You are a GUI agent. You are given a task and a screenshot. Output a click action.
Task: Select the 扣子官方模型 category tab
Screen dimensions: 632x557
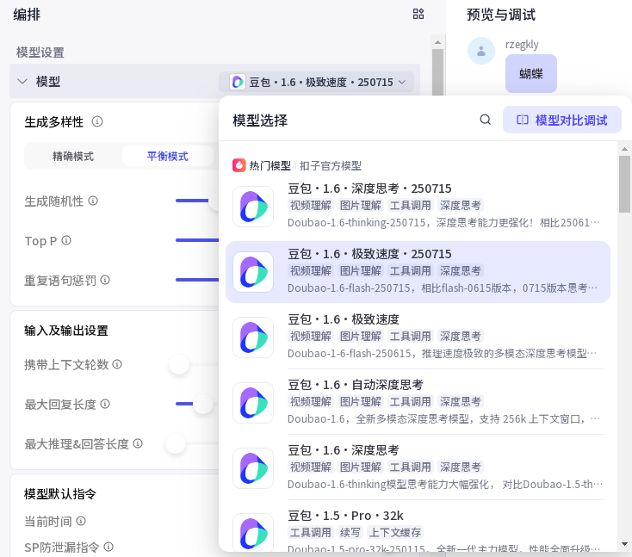coord(331,165)
